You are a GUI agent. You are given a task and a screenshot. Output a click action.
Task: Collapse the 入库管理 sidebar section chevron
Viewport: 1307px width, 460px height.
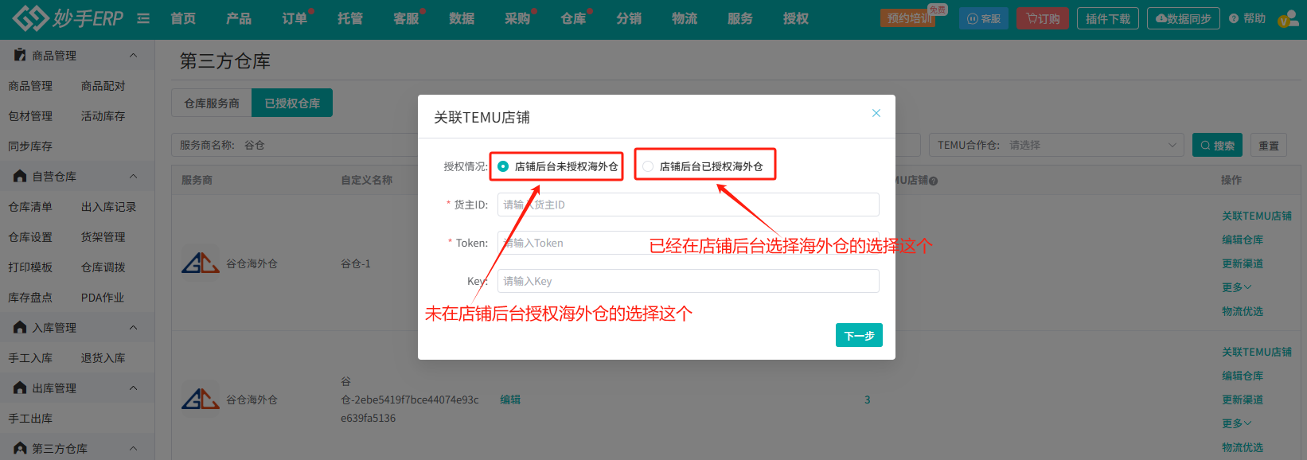coord(133,327)
